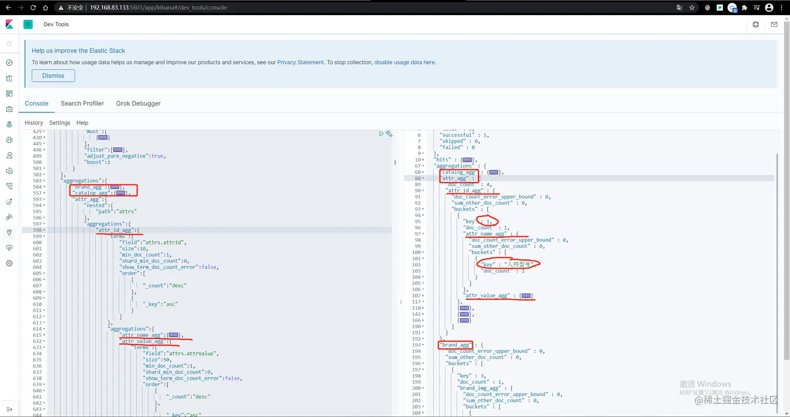Screen dimensions: 790x417
Task: Switch to the Search Profiler tab
Action: [x=82, y=103]
